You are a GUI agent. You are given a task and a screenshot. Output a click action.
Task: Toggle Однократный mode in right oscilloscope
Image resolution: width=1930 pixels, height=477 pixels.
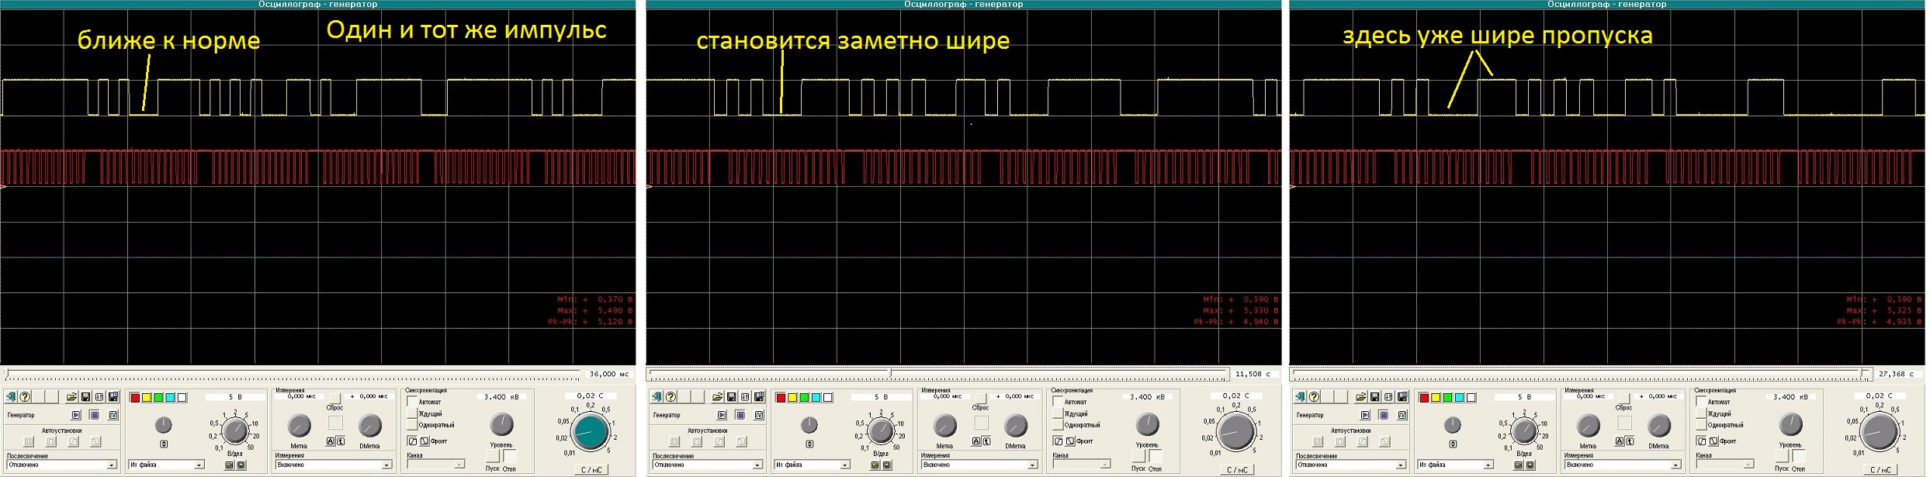coord(1701,425)
